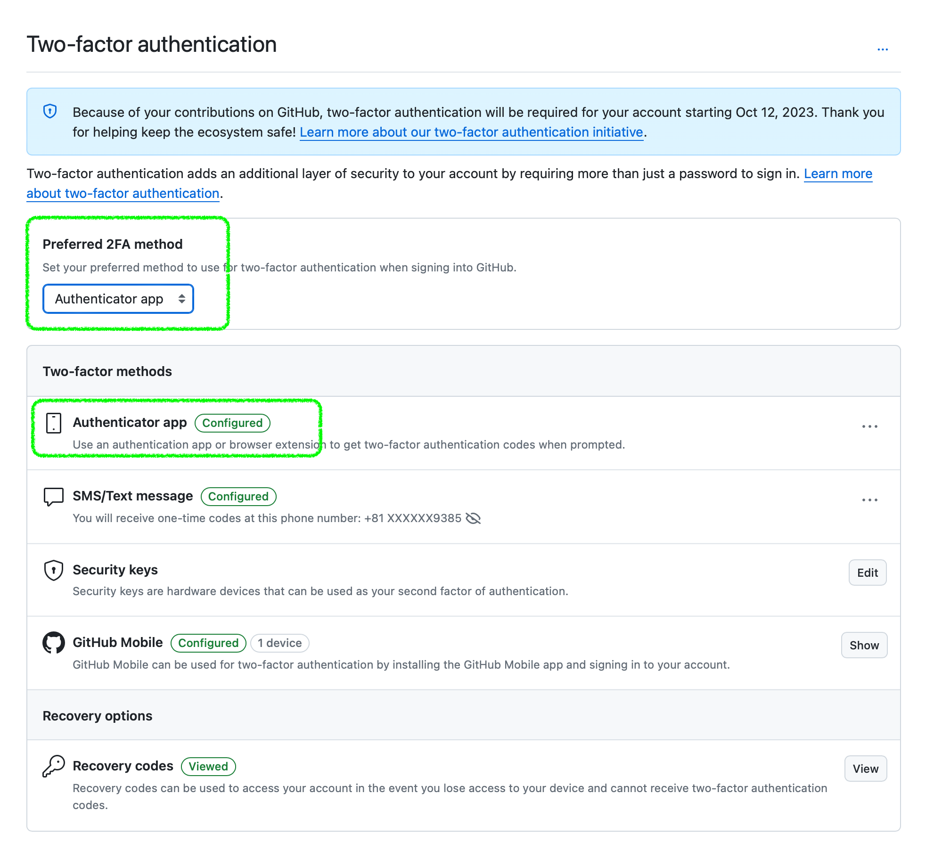934x851 pixels.
Task: Click the Authenticator app phone icon
Action: click(x=54, y=423)
